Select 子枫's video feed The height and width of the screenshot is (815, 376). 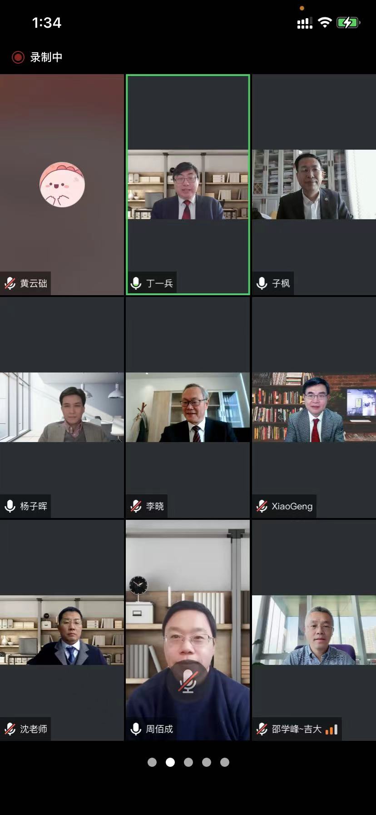pyautogui.click(x=314, y=185)
